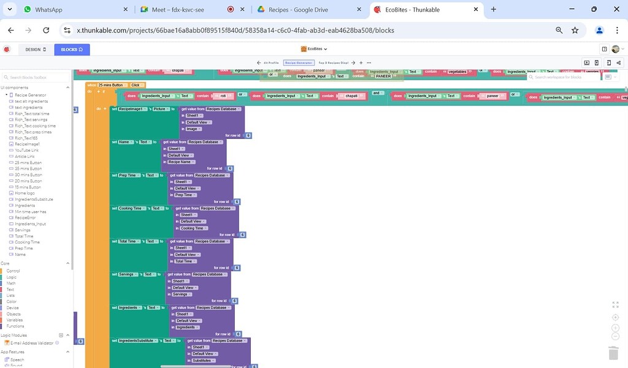
Task: Click the plus button to add a new screen
Action: point(361,62)
